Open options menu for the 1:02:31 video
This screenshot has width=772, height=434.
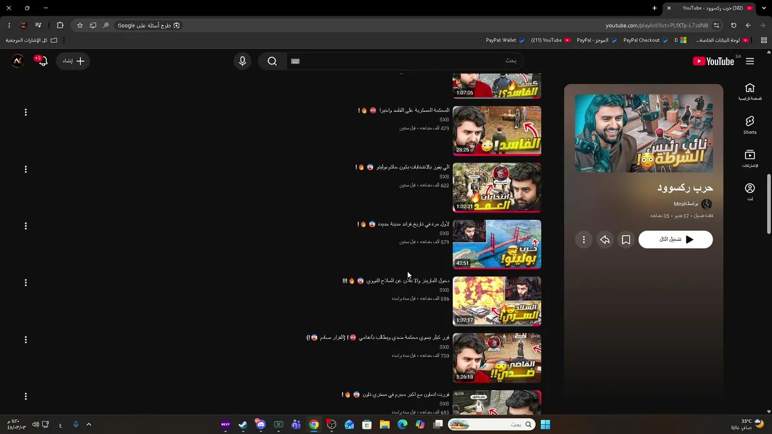[25, 169]
